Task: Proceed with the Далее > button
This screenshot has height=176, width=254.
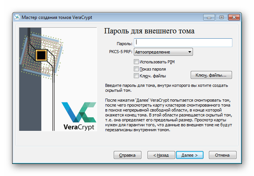Action: (190, 155)
